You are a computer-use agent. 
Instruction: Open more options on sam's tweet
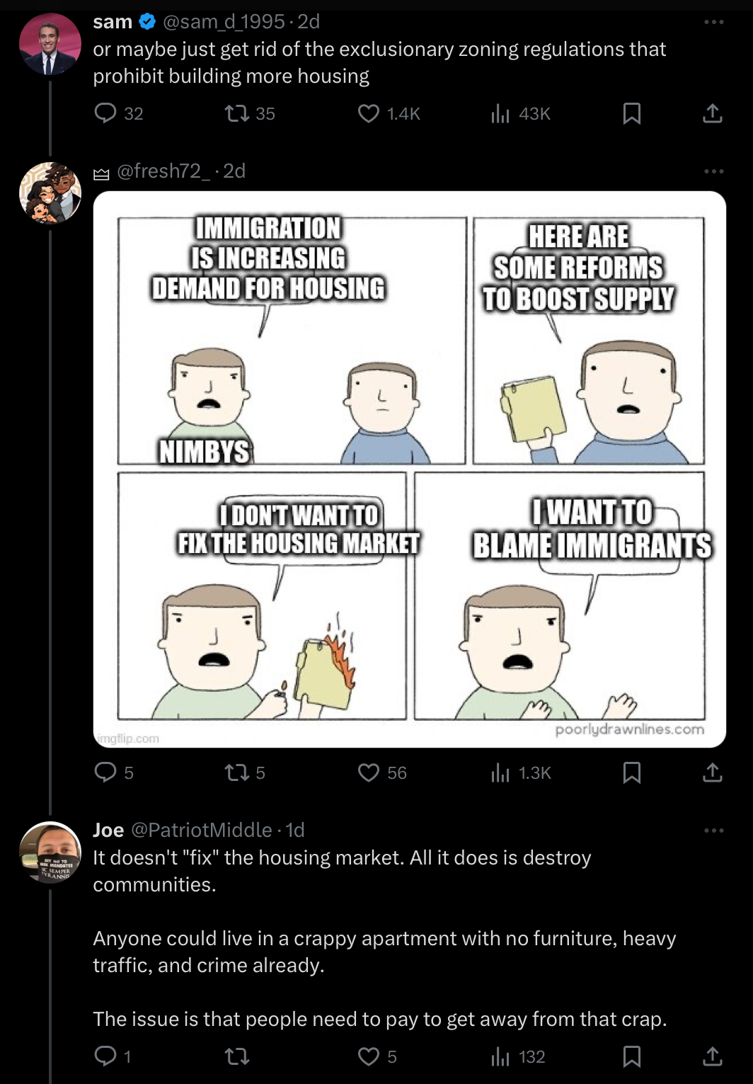[x=713, y=22]
